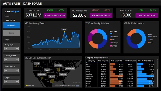161x91 pixels.
Task: Click the MTD Total Sales badge
Action: pos(55,15)
